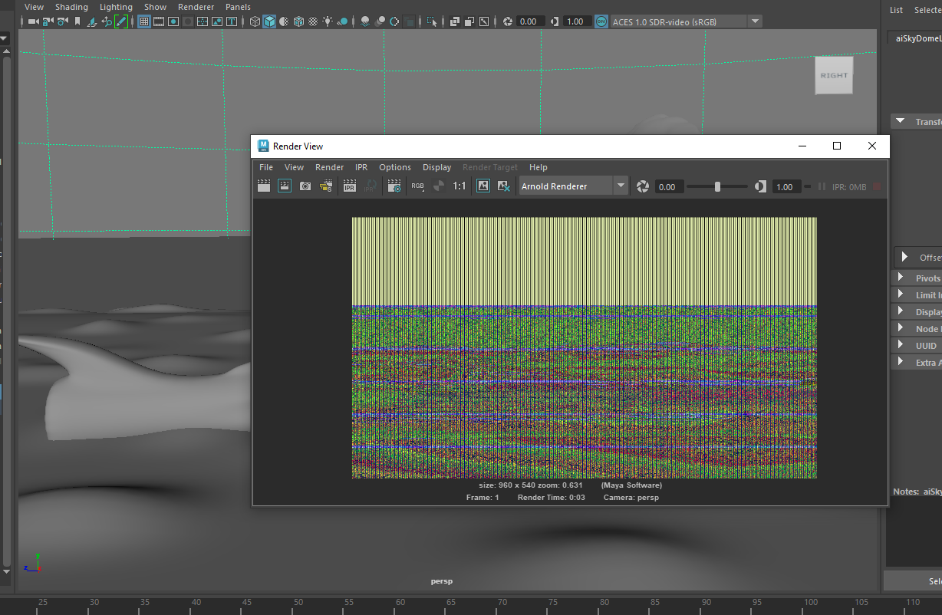This screenshot has height=615, width=942.
Task: Select the Grease Pencil tool icon
Action: point(121,21)
